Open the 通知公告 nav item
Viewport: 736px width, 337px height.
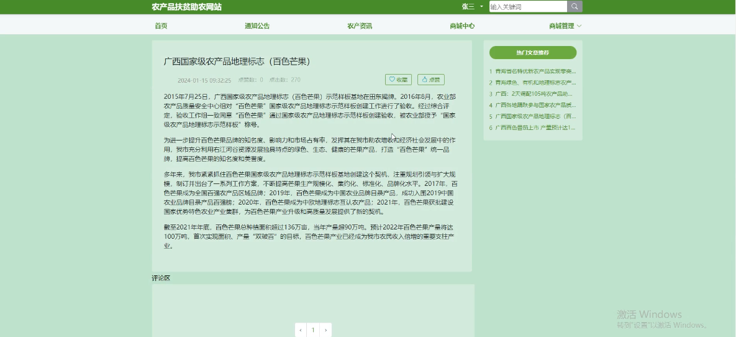[257, 26]
